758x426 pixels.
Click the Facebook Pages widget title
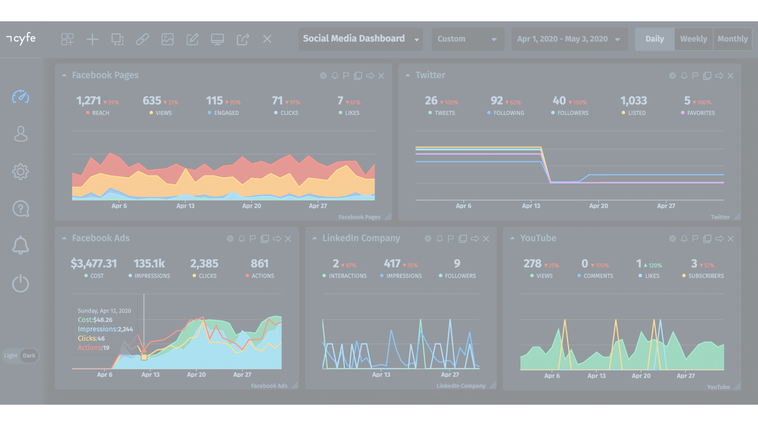[x=105, y=75]
